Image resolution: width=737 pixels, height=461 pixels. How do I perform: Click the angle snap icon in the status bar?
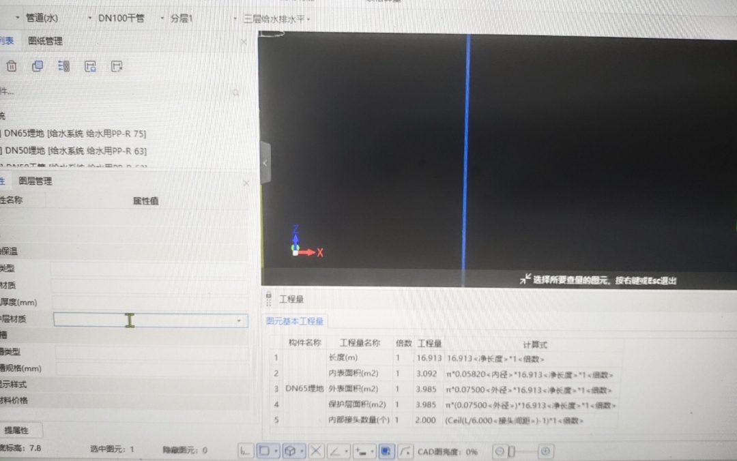(x=335, y=451)
